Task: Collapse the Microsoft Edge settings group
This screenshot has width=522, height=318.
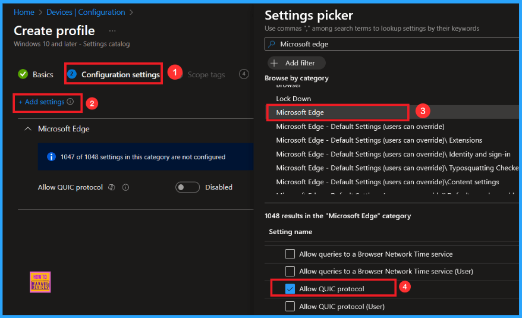Action: point(28,129)
